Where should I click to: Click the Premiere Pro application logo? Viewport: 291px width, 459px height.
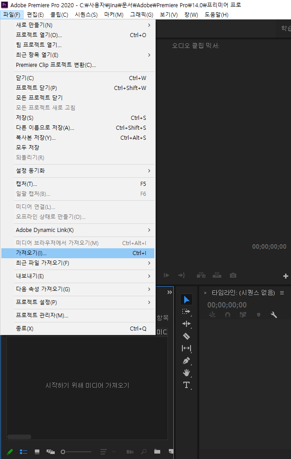coord(5,5)
